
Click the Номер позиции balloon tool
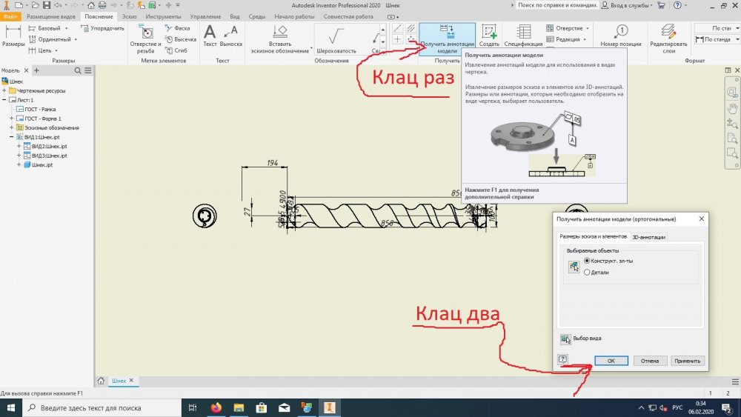(x=620, y=36)
